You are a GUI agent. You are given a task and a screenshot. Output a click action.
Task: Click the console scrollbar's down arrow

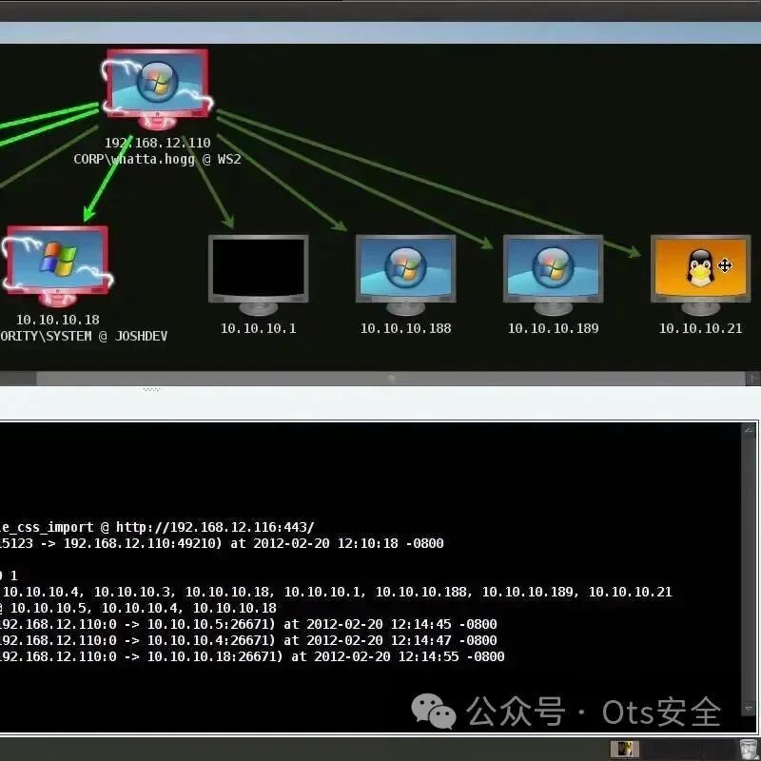pos(749,709)
